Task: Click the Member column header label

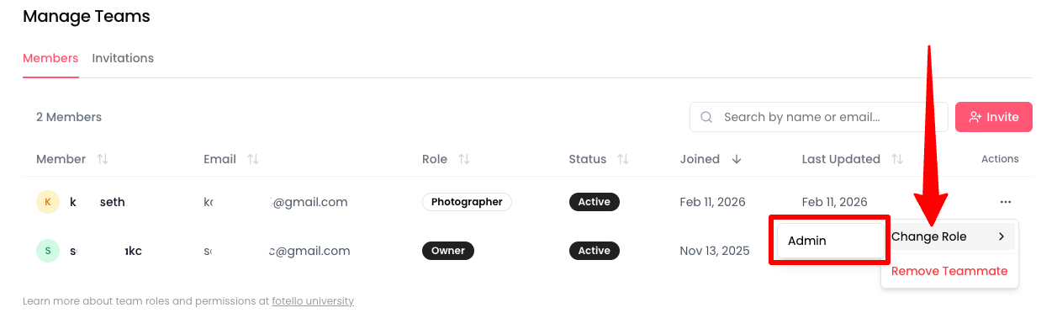Action: tap(61, 159)
